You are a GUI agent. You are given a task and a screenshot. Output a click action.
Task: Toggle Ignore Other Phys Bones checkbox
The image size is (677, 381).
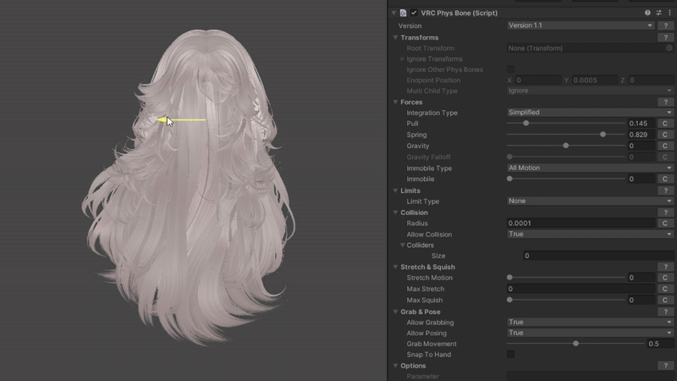coord(510,69)
